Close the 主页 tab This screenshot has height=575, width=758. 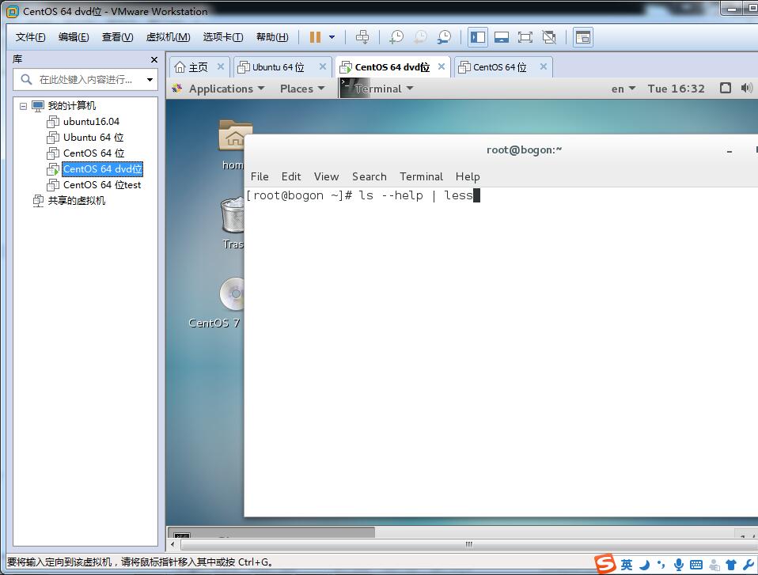pos(221,66)
